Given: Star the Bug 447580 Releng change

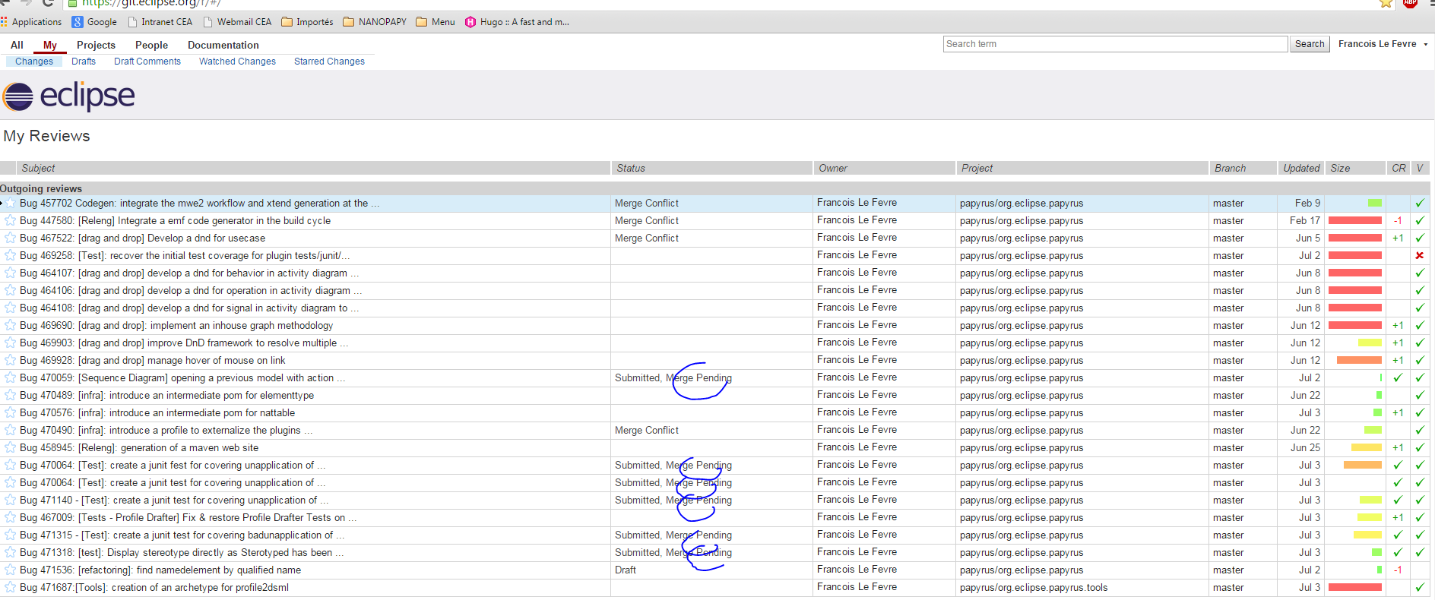Looking at the screenshot, I should coord(10,220).
